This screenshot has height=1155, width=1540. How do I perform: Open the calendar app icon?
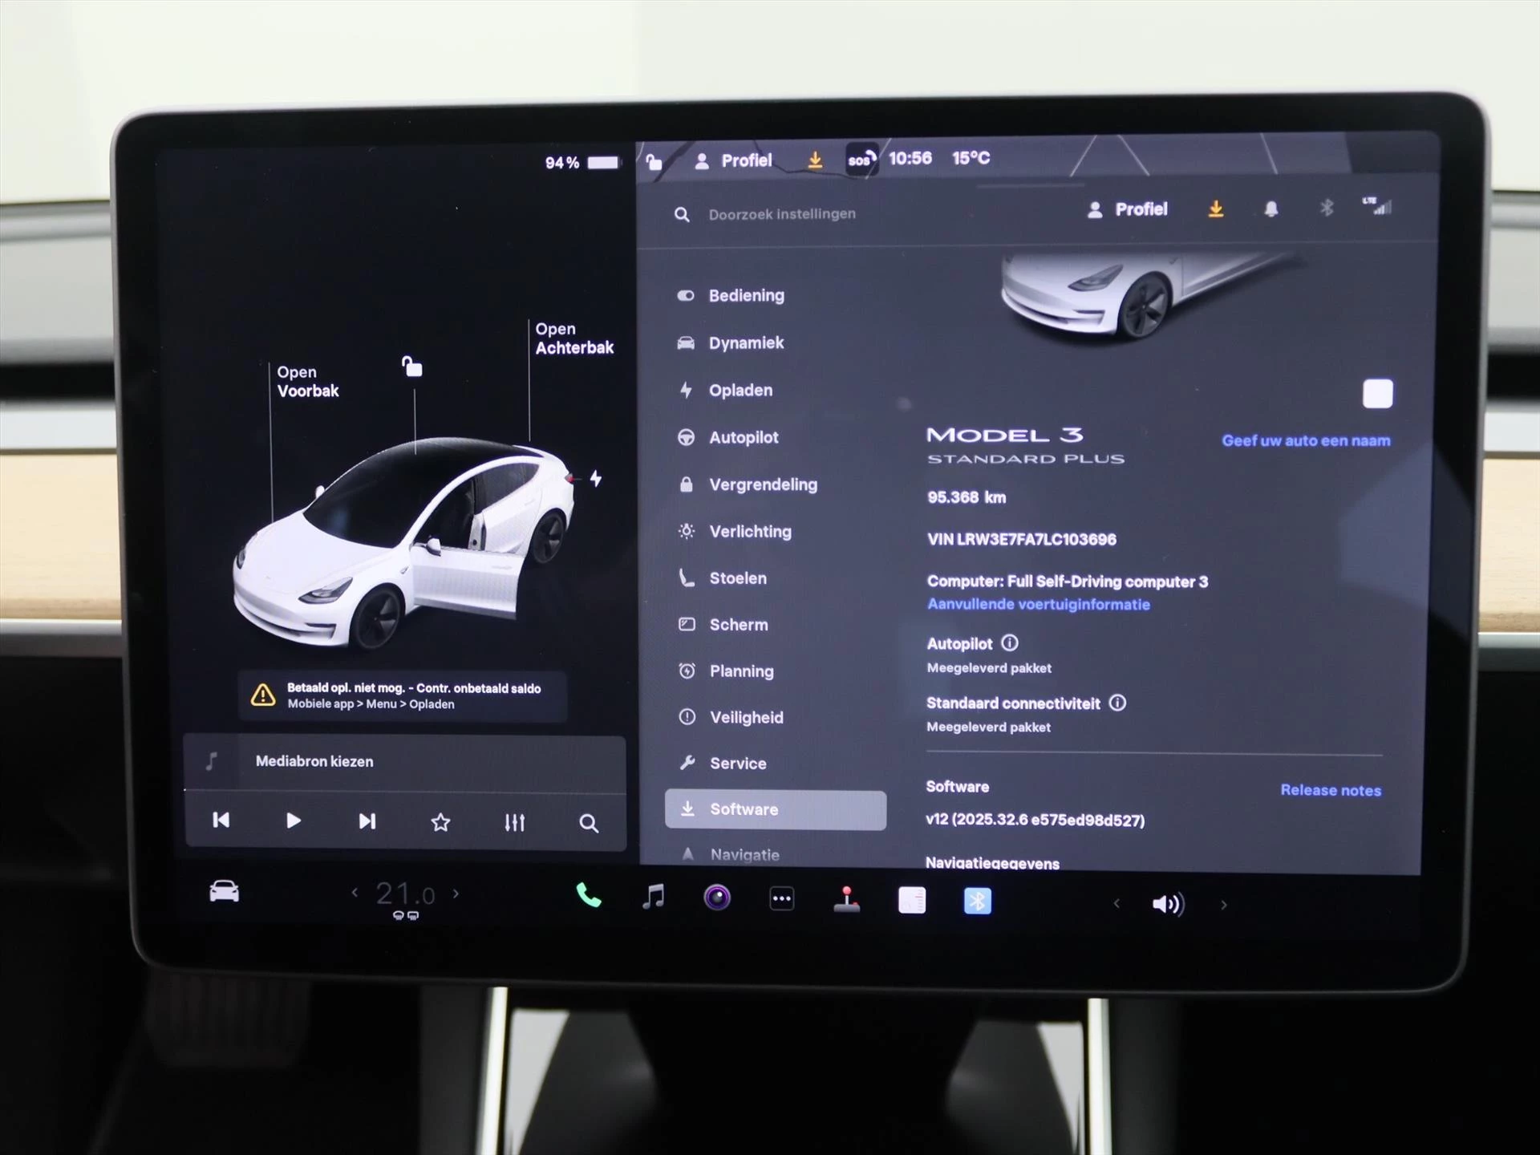tap(912, 900)
